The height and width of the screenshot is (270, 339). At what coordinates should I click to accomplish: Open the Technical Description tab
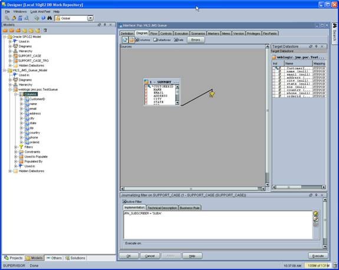162,208
